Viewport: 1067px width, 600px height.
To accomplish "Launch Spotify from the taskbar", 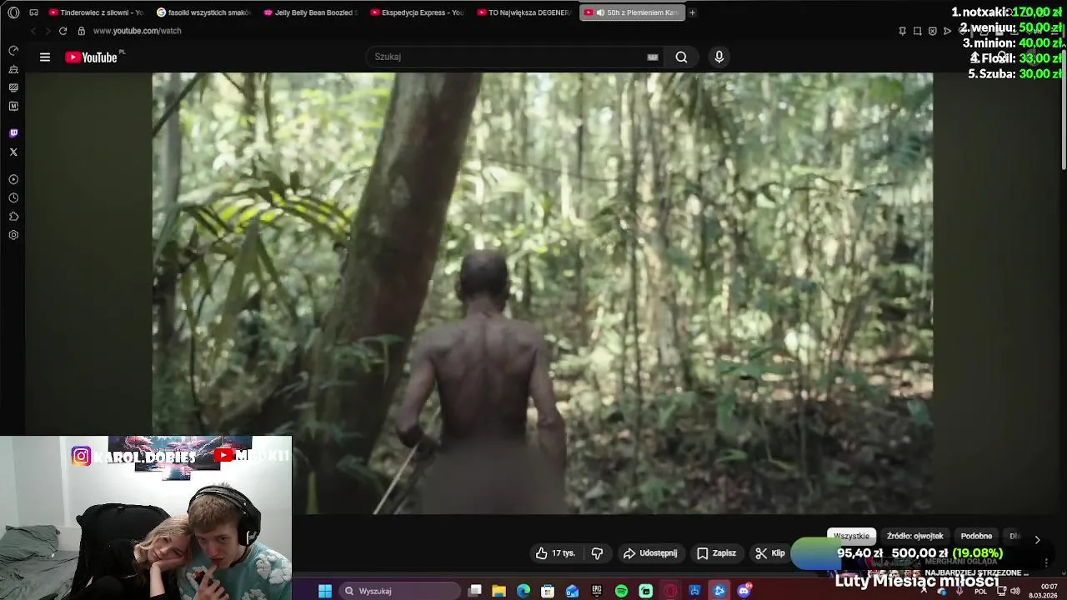I will point(621,591).
